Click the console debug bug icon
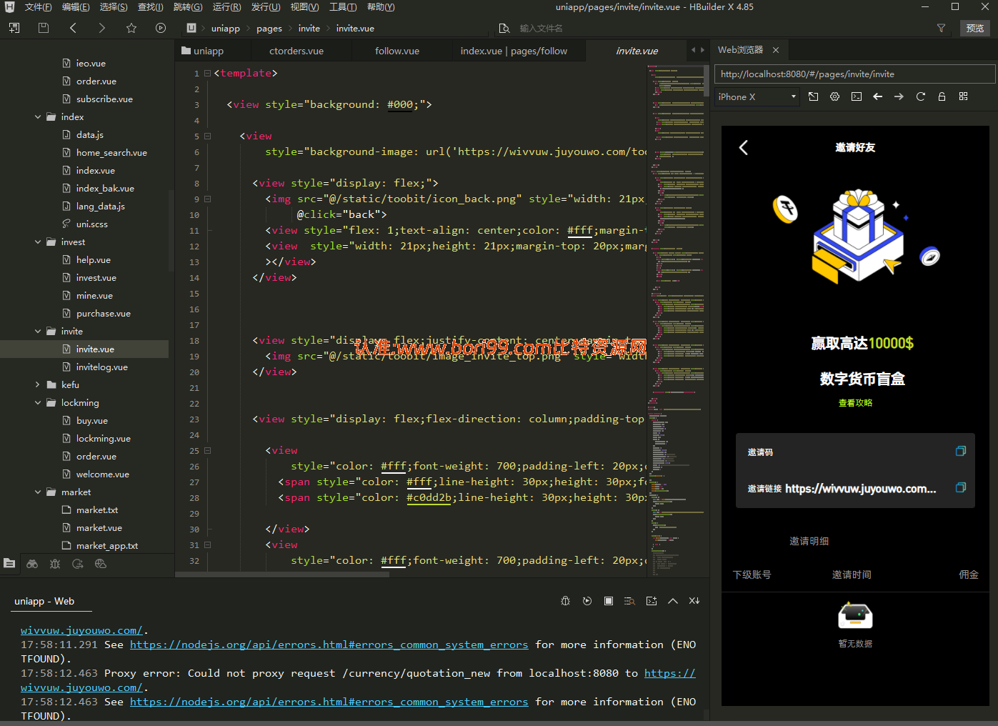Viewport: 998px width, 726px height. [566, 601]
